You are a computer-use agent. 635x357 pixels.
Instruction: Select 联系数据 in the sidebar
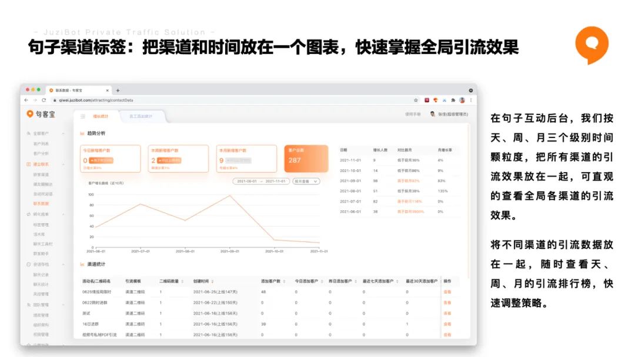[x=41, y=204]
